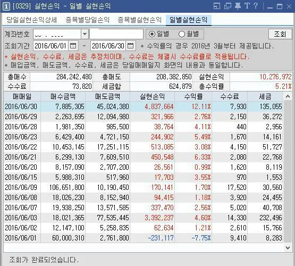
Task: Click the total sell value 208,382,850
Action: coord(174,77)
